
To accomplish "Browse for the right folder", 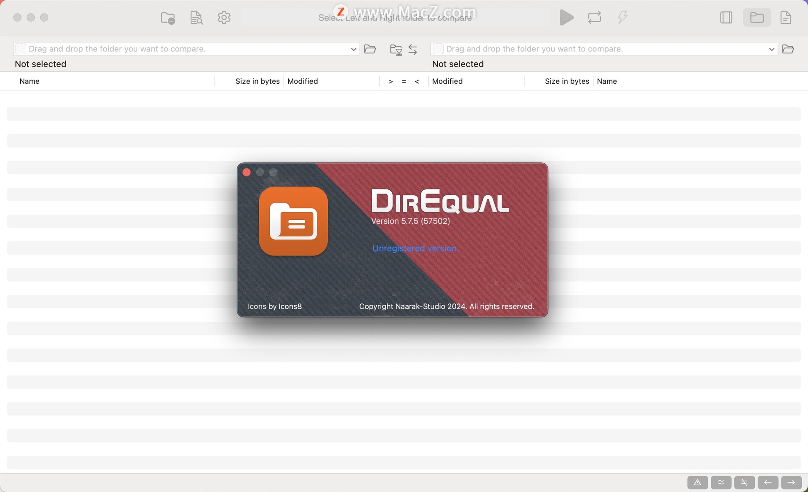I will point(788,49).
